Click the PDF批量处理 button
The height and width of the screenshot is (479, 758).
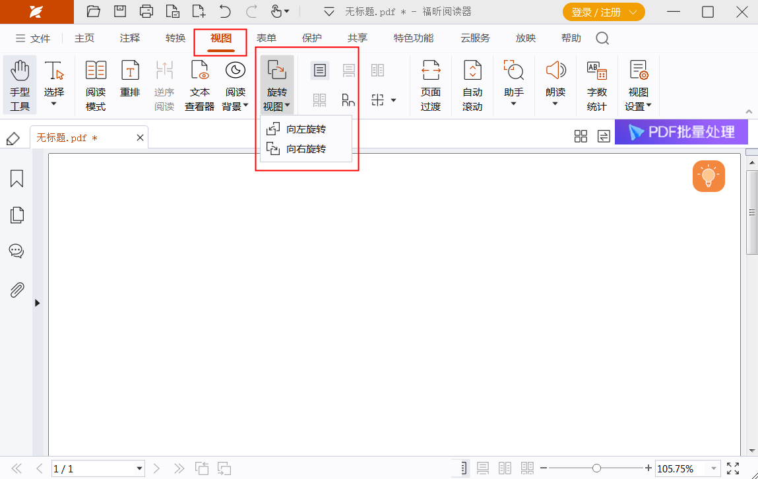tap(681, 132)
